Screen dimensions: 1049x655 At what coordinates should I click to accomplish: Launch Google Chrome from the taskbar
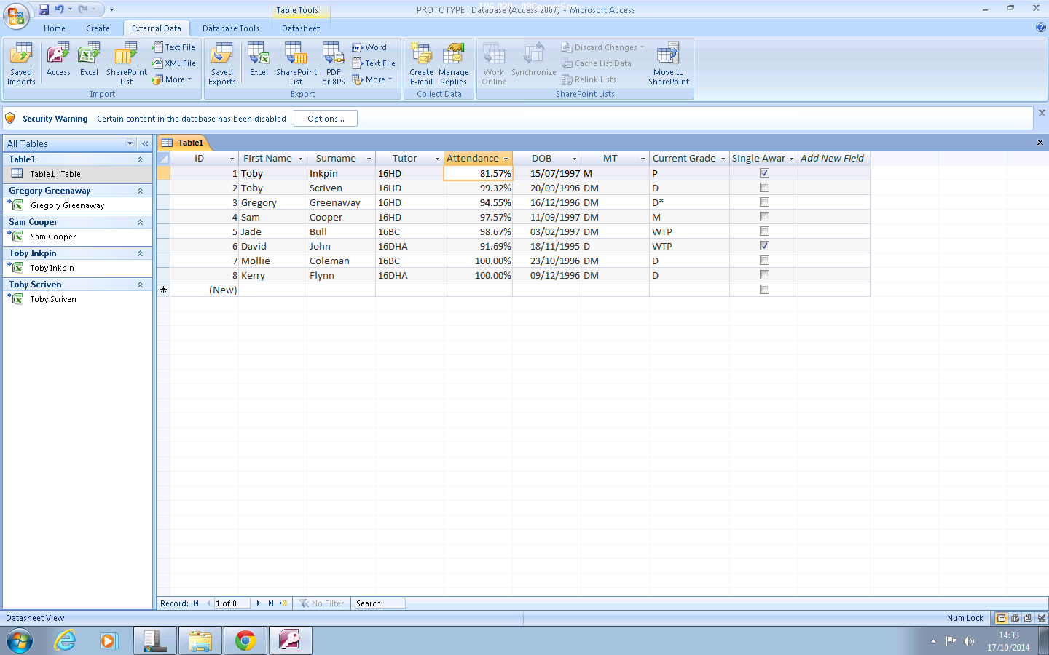pos(245,640)
